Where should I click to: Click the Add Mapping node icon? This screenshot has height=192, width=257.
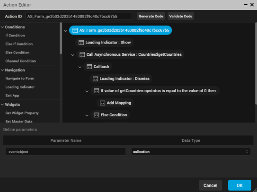[x=102, y=103]
